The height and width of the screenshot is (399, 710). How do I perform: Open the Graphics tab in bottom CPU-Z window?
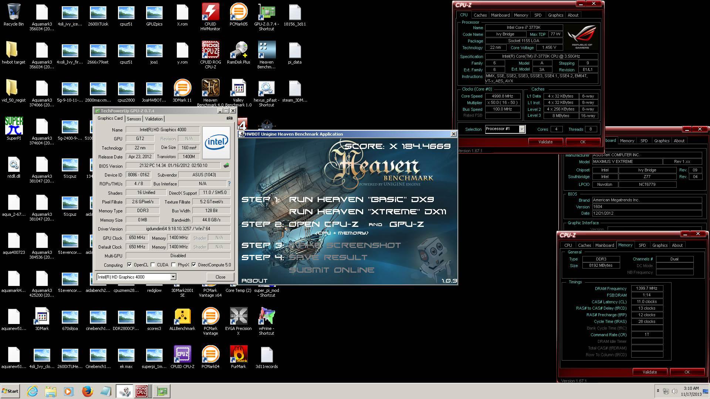pyautogui.click(x=660, y=245)
